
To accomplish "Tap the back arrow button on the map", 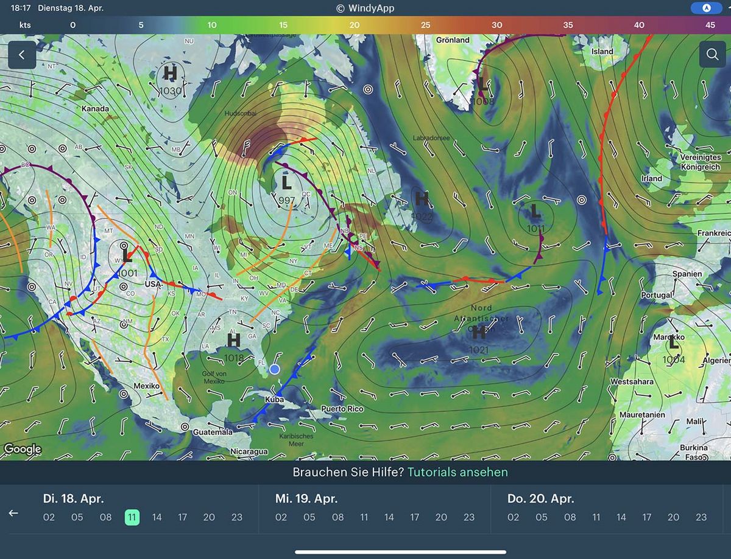I will (x=22, y=55).
